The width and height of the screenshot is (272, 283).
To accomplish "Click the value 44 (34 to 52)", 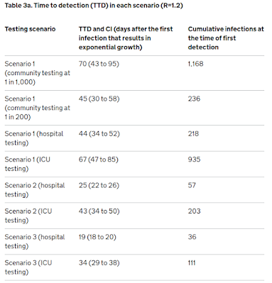I will 99,134.
